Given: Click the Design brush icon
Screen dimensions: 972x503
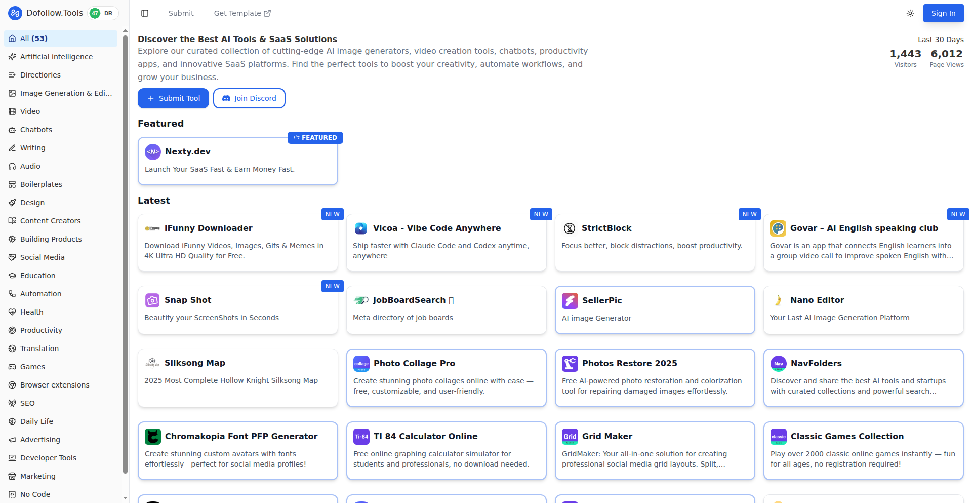Looking at the screenshot, I should coord(12,203).
